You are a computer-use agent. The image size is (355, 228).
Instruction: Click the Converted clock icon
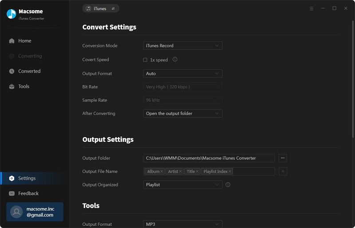click(12, 71)
